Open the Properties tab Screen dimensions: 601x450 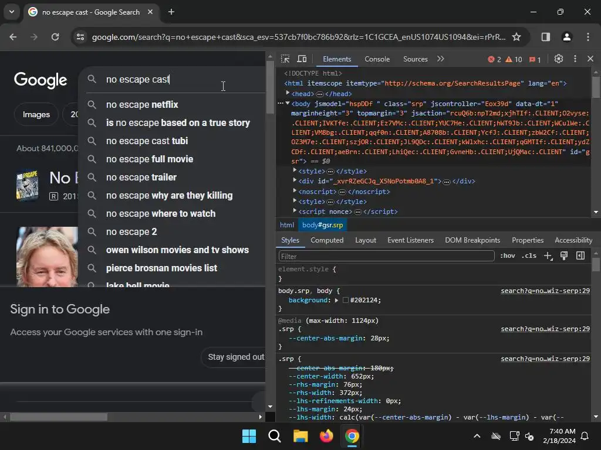[x=528, y=240]
